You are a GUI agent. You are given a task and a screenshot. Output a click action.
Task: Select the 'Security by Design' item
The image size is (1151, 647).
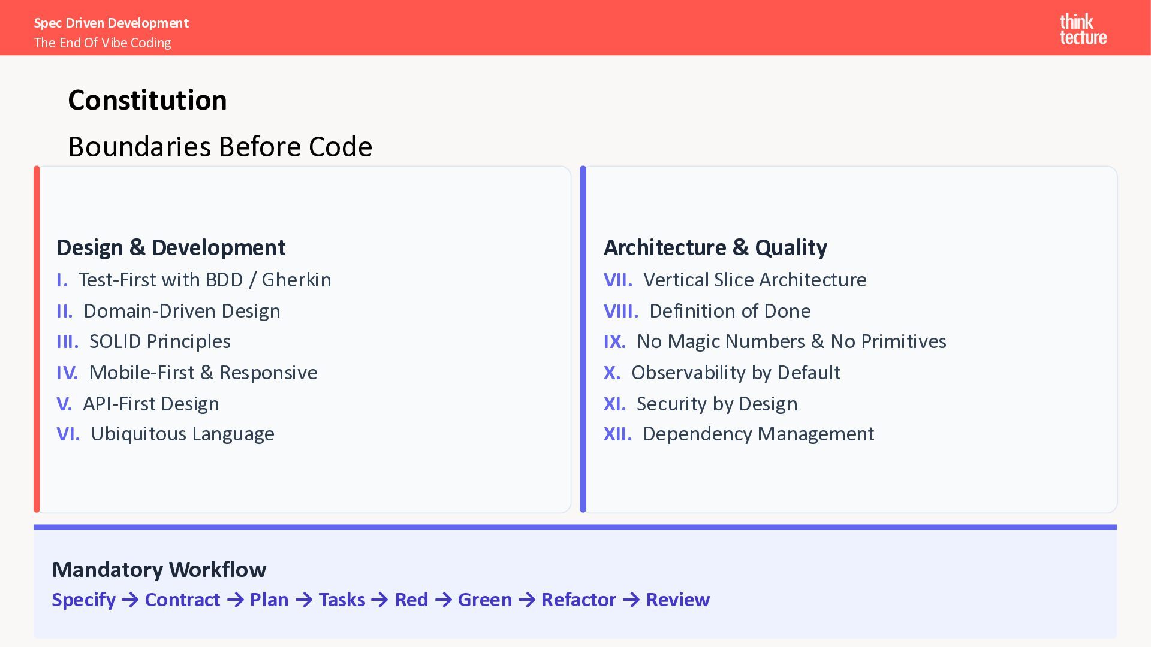coord(717,404)
